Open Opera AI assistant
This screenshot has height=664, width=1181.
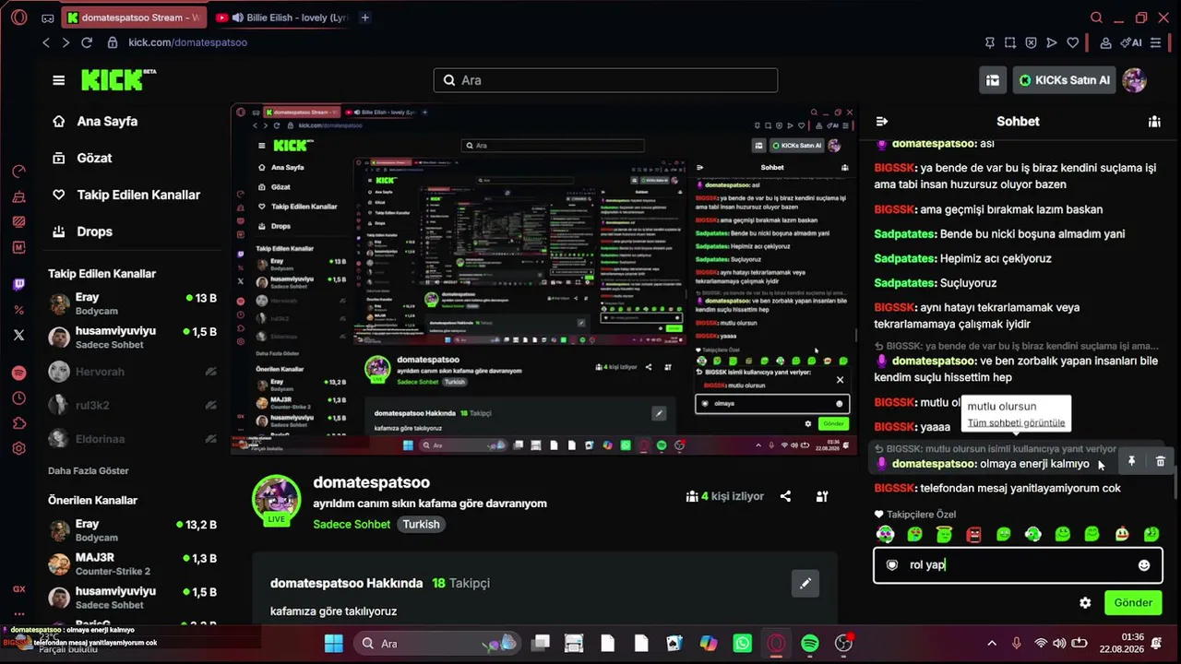coord(1131,42)
